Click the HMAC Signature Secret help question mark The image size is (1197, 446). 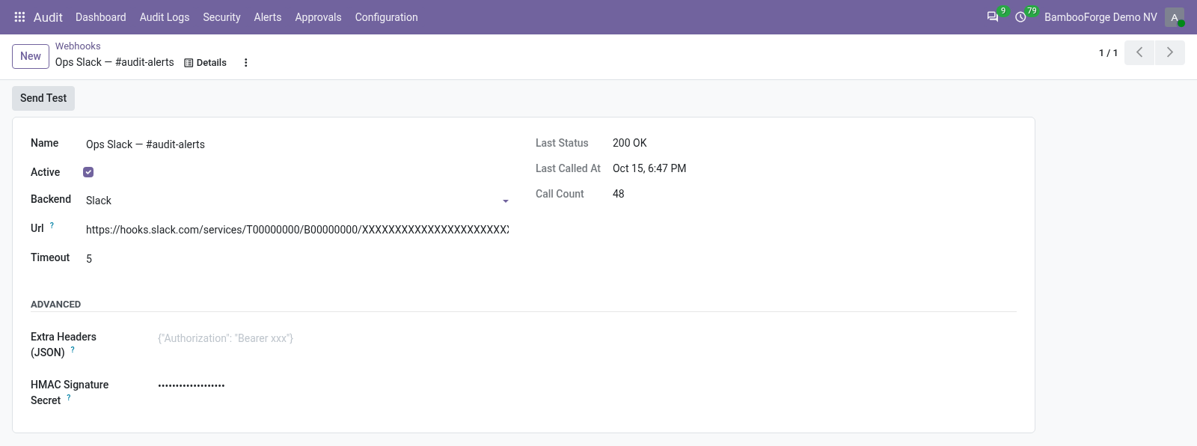tap(69, 397)
